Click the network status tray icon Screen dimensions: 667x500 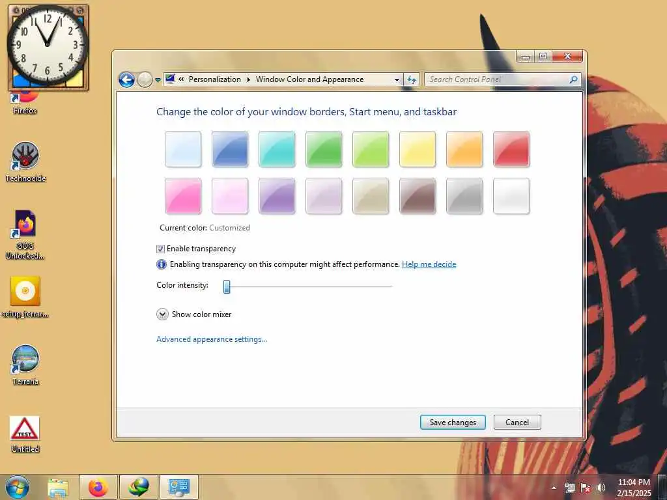coord(569,488)
